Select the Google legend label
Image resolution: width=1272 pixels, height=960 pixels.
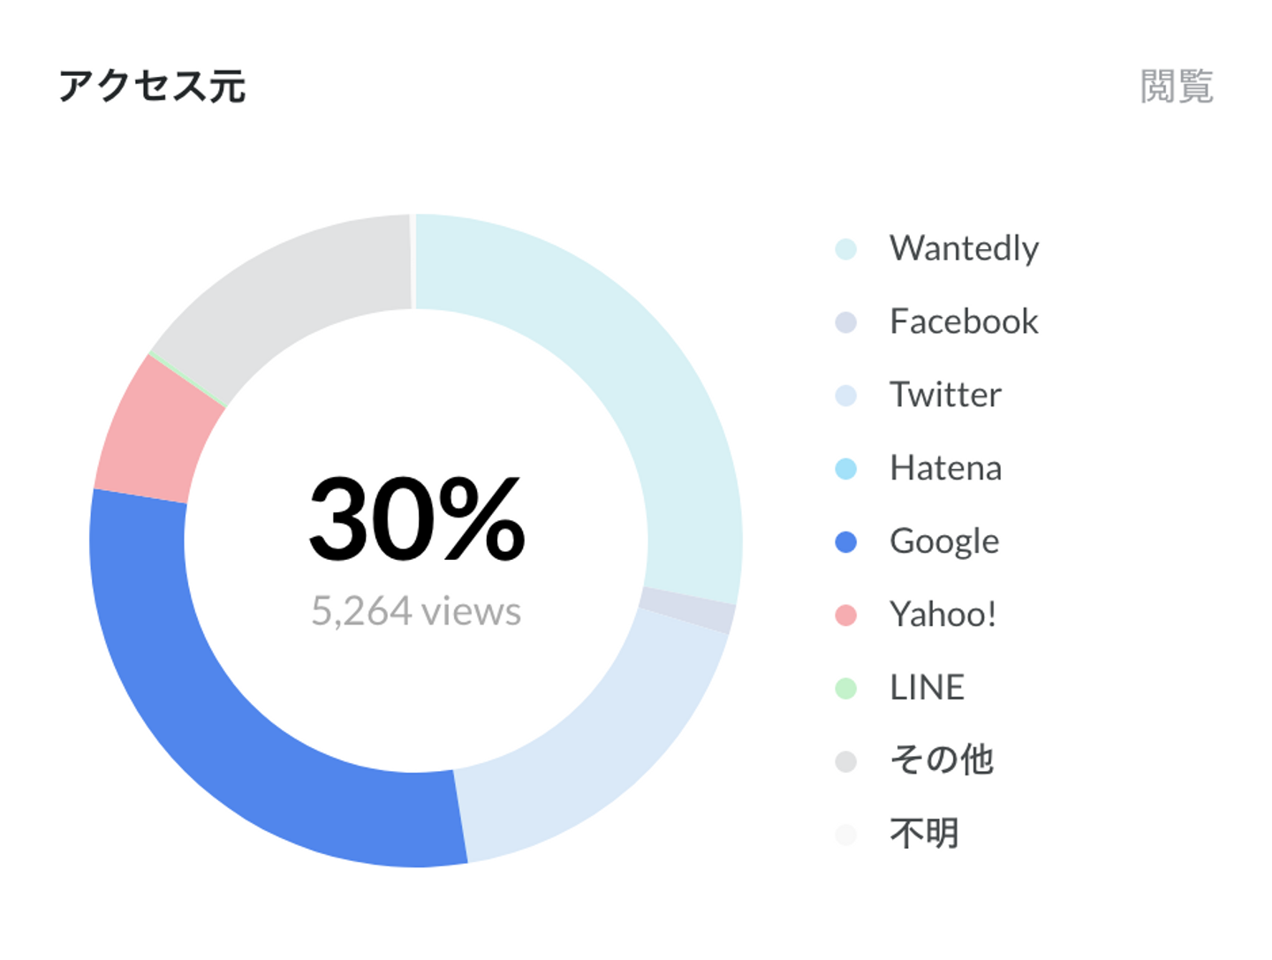point(944,541)
